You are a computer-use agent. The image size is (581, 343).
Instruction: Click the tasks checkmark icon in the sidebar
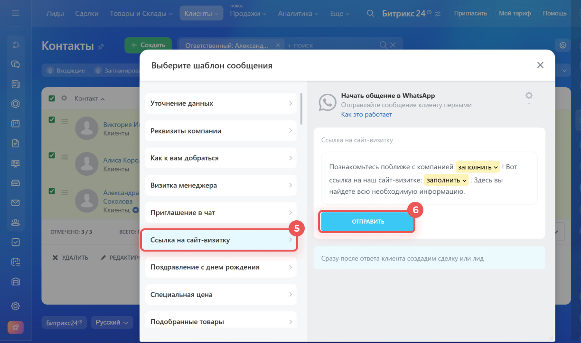[16, 242]
